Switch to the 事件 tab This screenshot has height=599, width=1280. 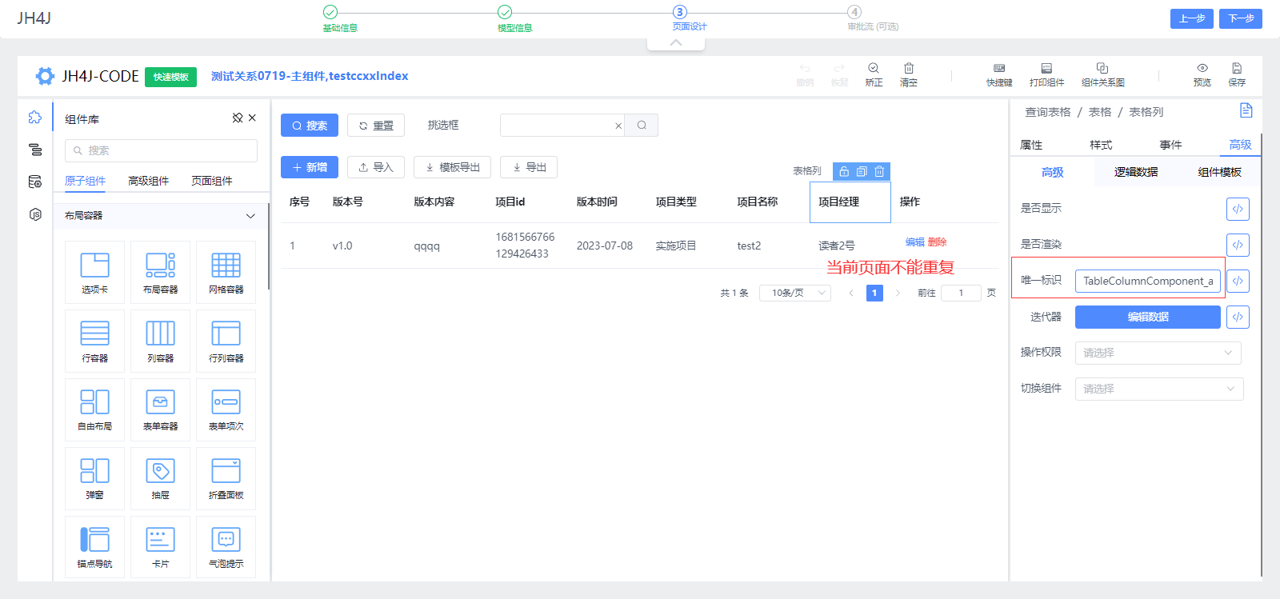1170,145
